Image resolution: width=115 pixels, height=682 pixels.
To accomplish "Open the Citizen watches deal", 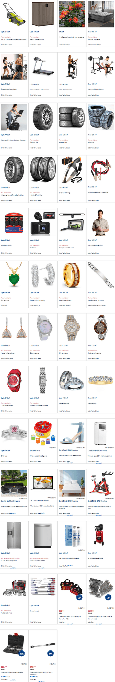I will coord(34,353).
